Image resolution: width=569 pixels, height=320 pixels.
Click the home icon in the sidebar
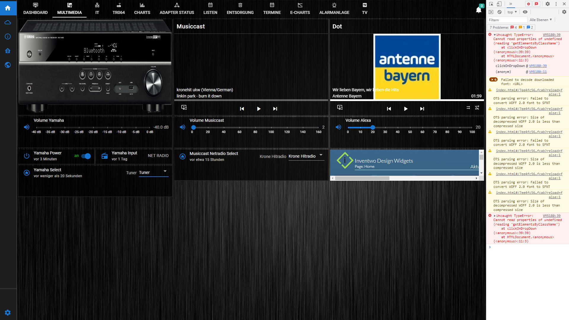coord(8,8)
